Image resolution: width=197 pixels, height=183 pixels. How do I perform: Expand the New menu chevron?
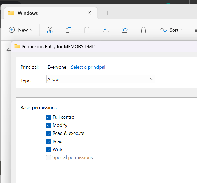point(31,30)
